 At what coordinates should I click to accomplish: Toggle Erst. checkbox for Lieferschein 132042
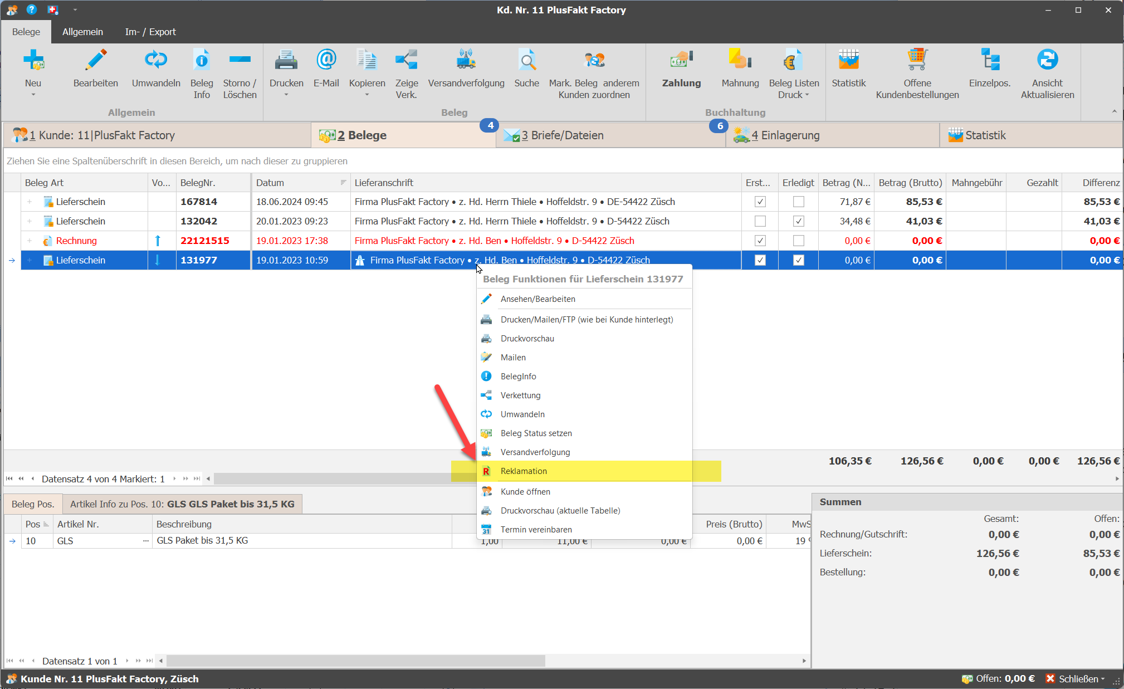(760, 221)
